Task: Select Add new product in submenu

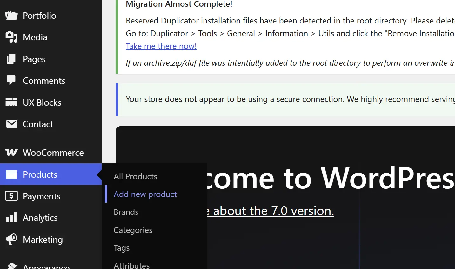Action: (x=145, y=194)
